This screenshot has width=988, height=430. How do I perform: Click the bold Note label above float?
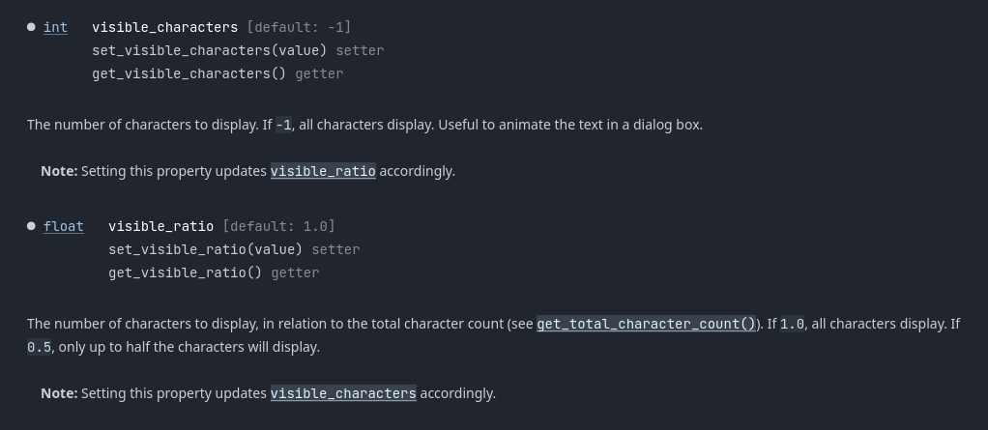pos(59,171)
